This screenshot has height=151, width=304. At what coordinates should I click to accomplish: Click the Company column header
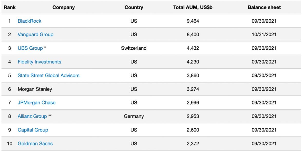[x=63, y=7]
